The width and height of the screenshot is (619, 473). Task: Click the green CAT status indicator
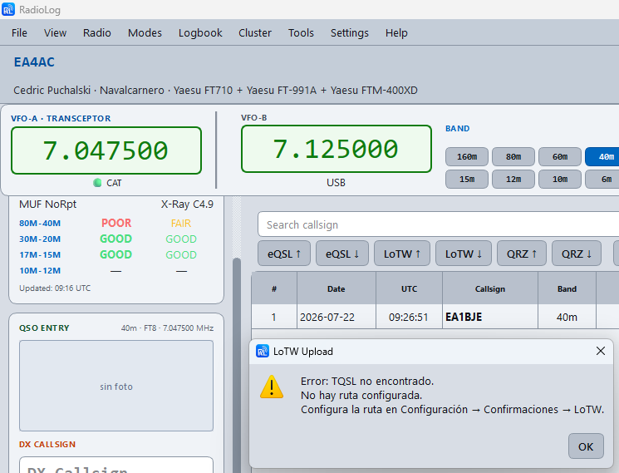97,182
